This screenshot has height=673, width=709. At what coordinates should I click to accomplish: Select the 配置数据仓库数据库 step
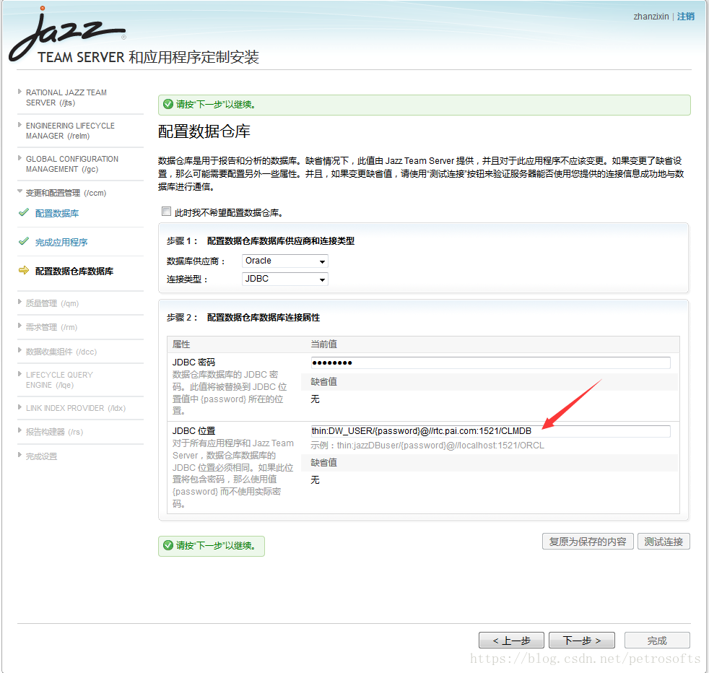click(74, 272)
